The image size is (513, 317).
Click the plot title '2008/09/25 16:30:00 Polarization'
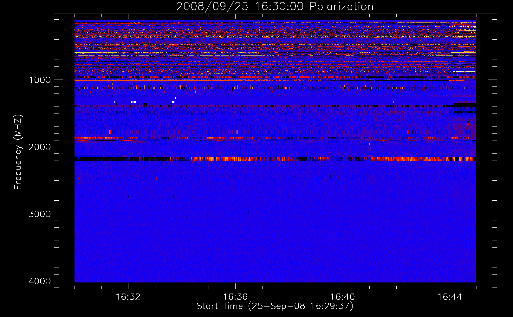tap(275, 6)
